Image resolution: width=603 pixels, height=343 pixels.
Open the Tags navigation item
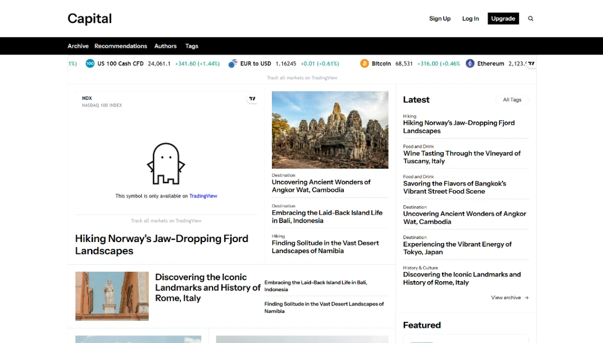(191, 46)
